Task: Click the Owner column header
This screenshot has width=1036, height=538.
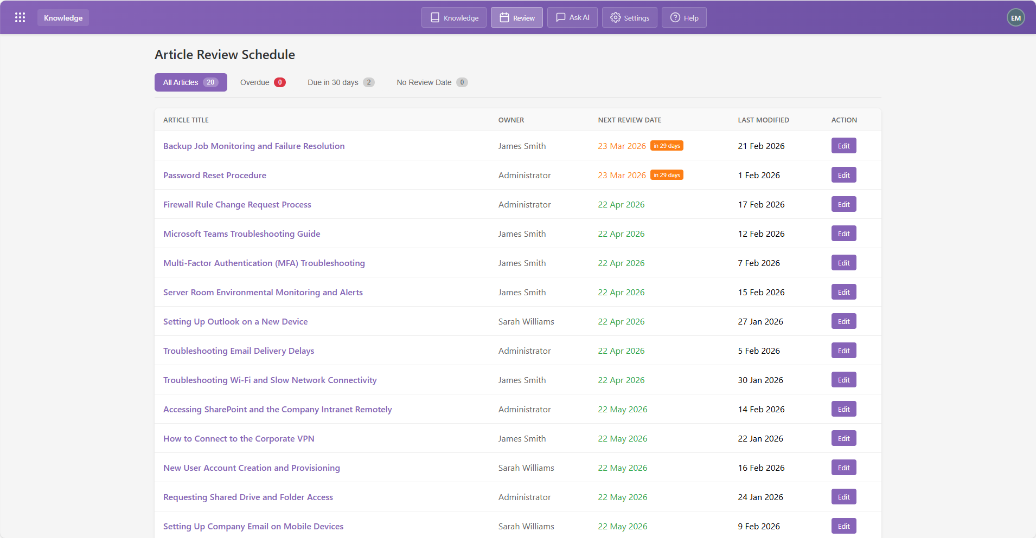Action: point(511,120)
